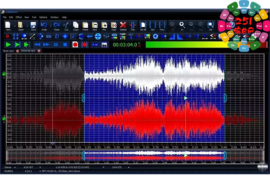
Task: Open the Effect menu
Action: [19, 17]
